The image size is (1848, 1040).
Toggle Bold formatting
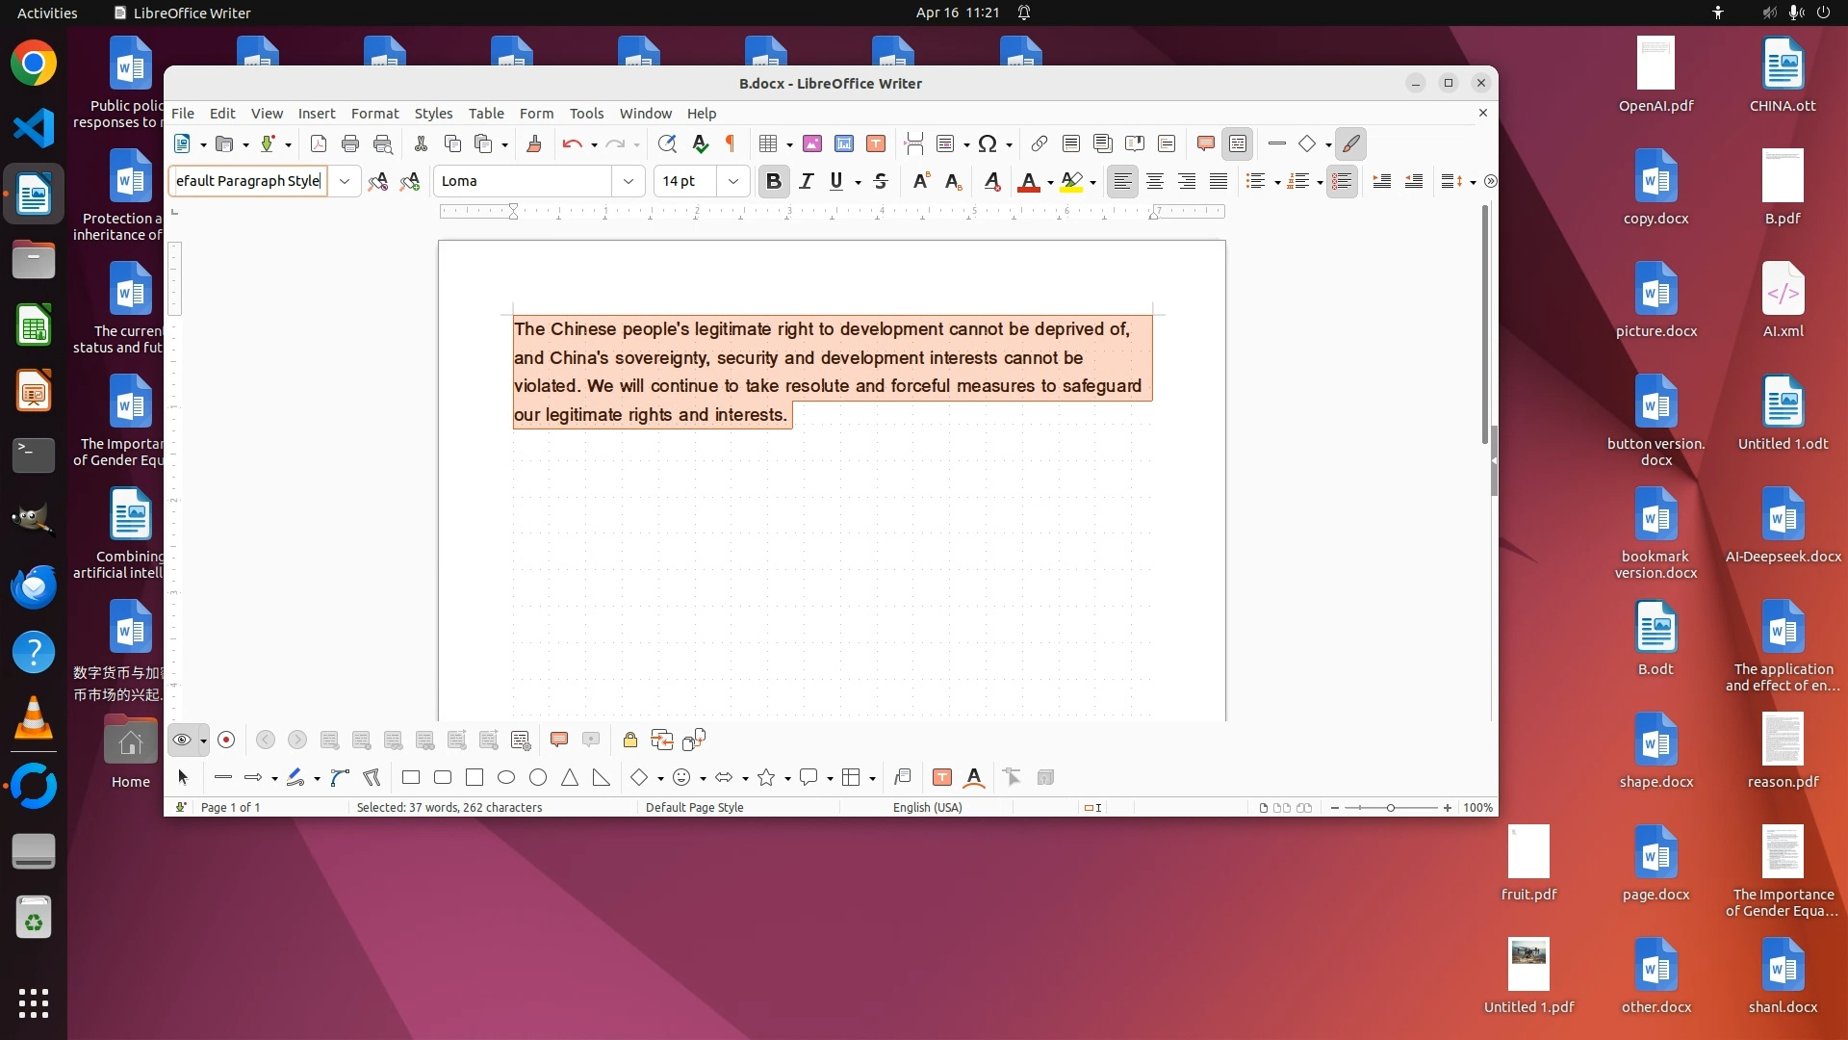(773, 181)
